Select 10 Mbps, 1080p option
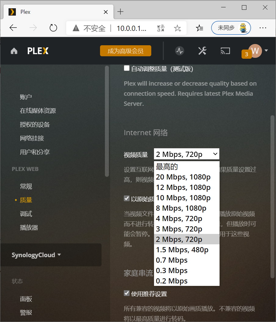Image resolution: width=276 pixels, height=322 pixels. pos(187,198)
